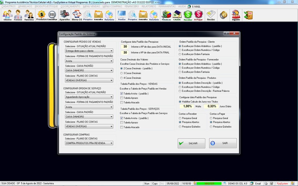Open Consulta icon left of Finanças group
Screen dimensions: 298x186
tap(143, 15)
